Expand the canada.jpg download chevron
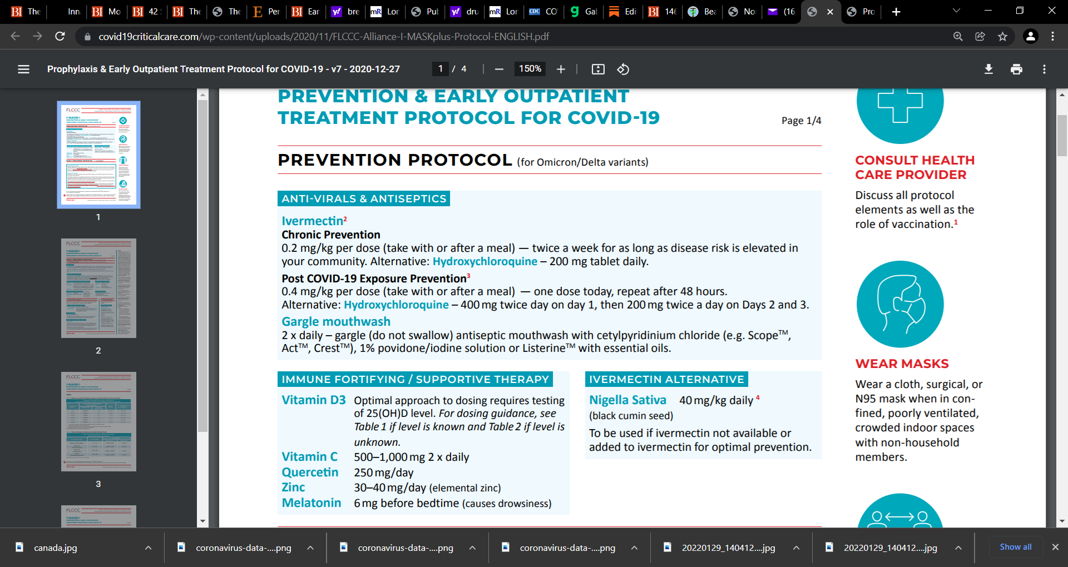Image resolution: width=1068 pixels, height=567 pixels. (x=148, y=548)
